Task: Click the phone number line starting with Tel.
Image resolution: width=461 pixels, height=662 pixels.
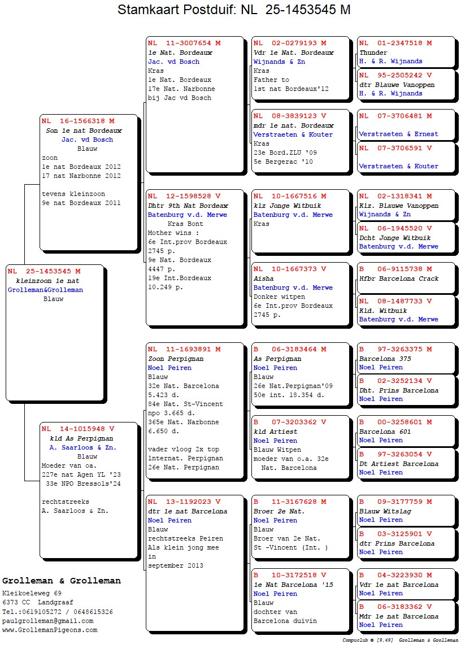Action: [57, 612]
